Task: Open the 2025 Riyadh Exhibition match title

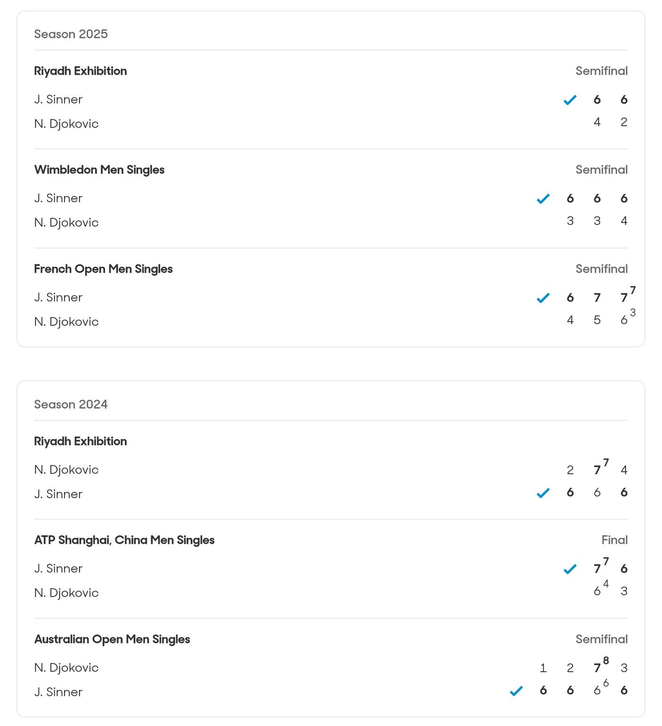Action: [x=80, y=71]
